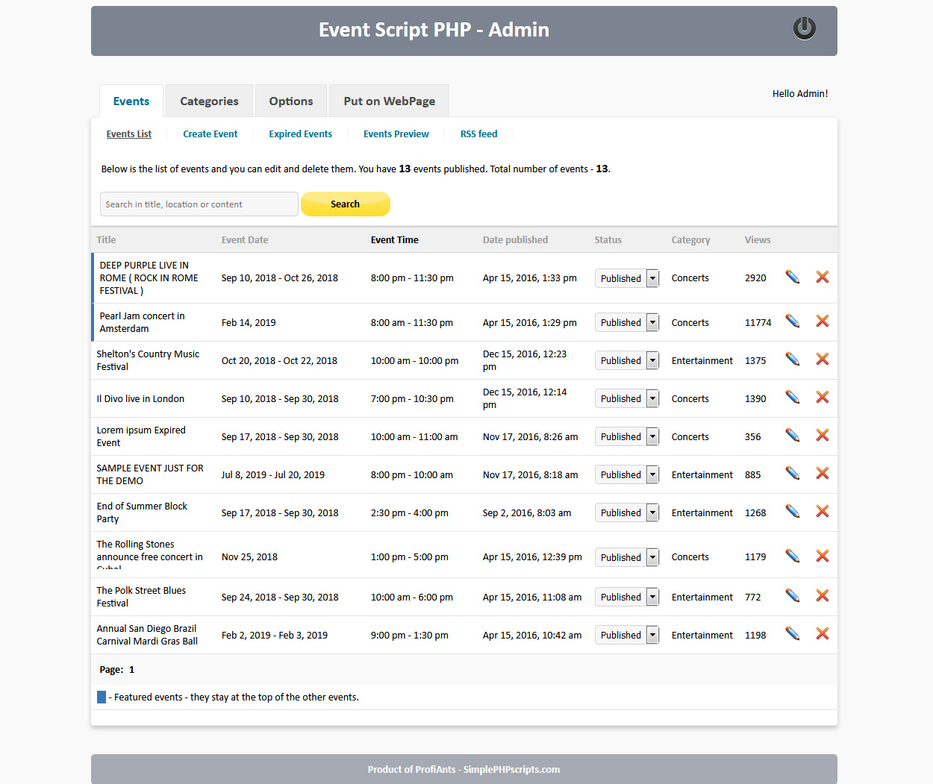Delete Shelton's Country Music Festival
The image size is (933, 784).
pyautogui.click(x=822, y=359)
